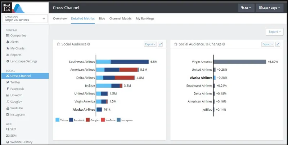This screenshot has height=145, width=288.
Task: Switch to the Overview tab
Action: pos(60,18)
